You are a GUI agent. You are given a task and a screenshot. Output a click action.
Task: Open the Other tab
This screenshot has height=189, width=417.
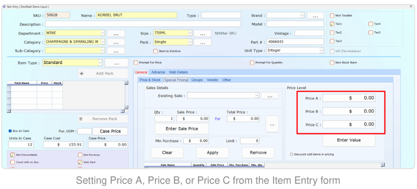(x=227, y=80)
